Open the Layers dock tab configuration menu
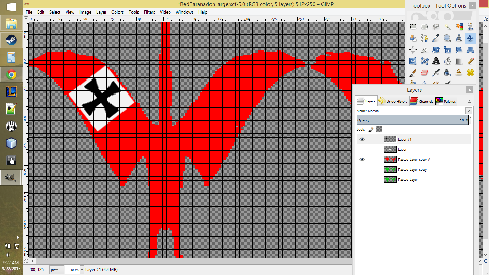The image size is (489, 275). 469,101
